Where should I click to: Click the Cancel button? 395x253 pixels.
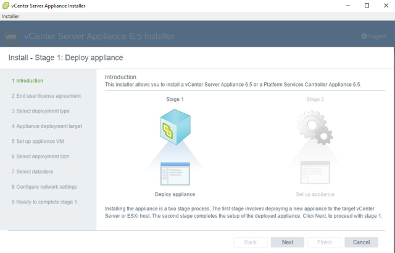point(361,242)
